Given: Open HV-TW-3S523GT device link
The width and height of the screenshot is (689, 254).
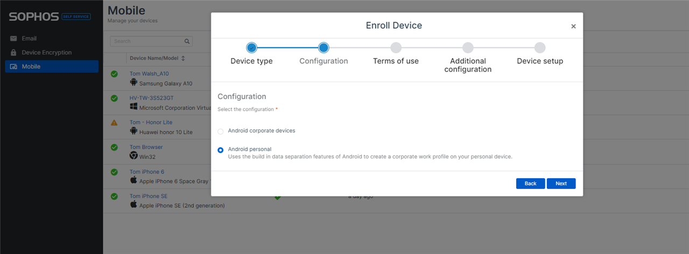Looking at the screenshot, I should coord(152,98).
